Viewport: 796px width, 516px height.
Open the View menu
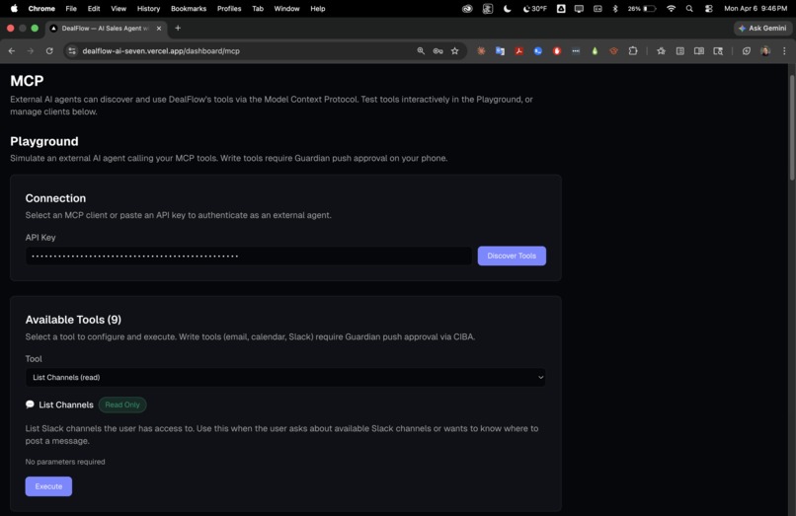[x=119, y=9]
